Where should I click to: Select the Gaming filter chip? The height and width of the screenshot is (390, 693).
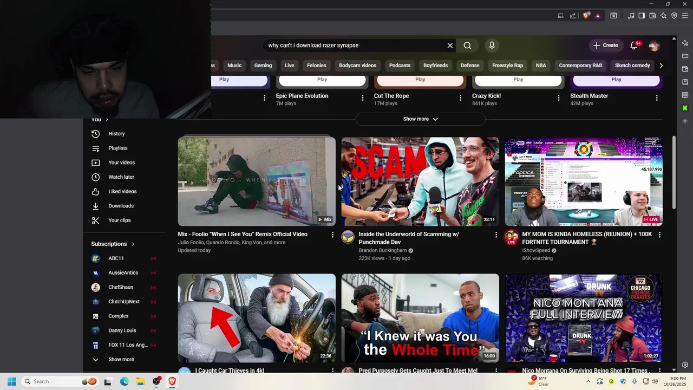tap(263, 66)
